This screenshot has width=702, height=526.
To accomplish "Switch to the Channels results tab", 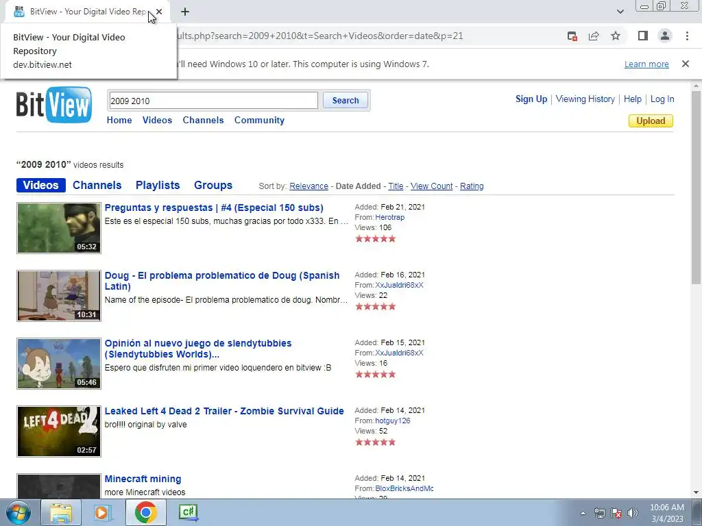I will point(97,185).
